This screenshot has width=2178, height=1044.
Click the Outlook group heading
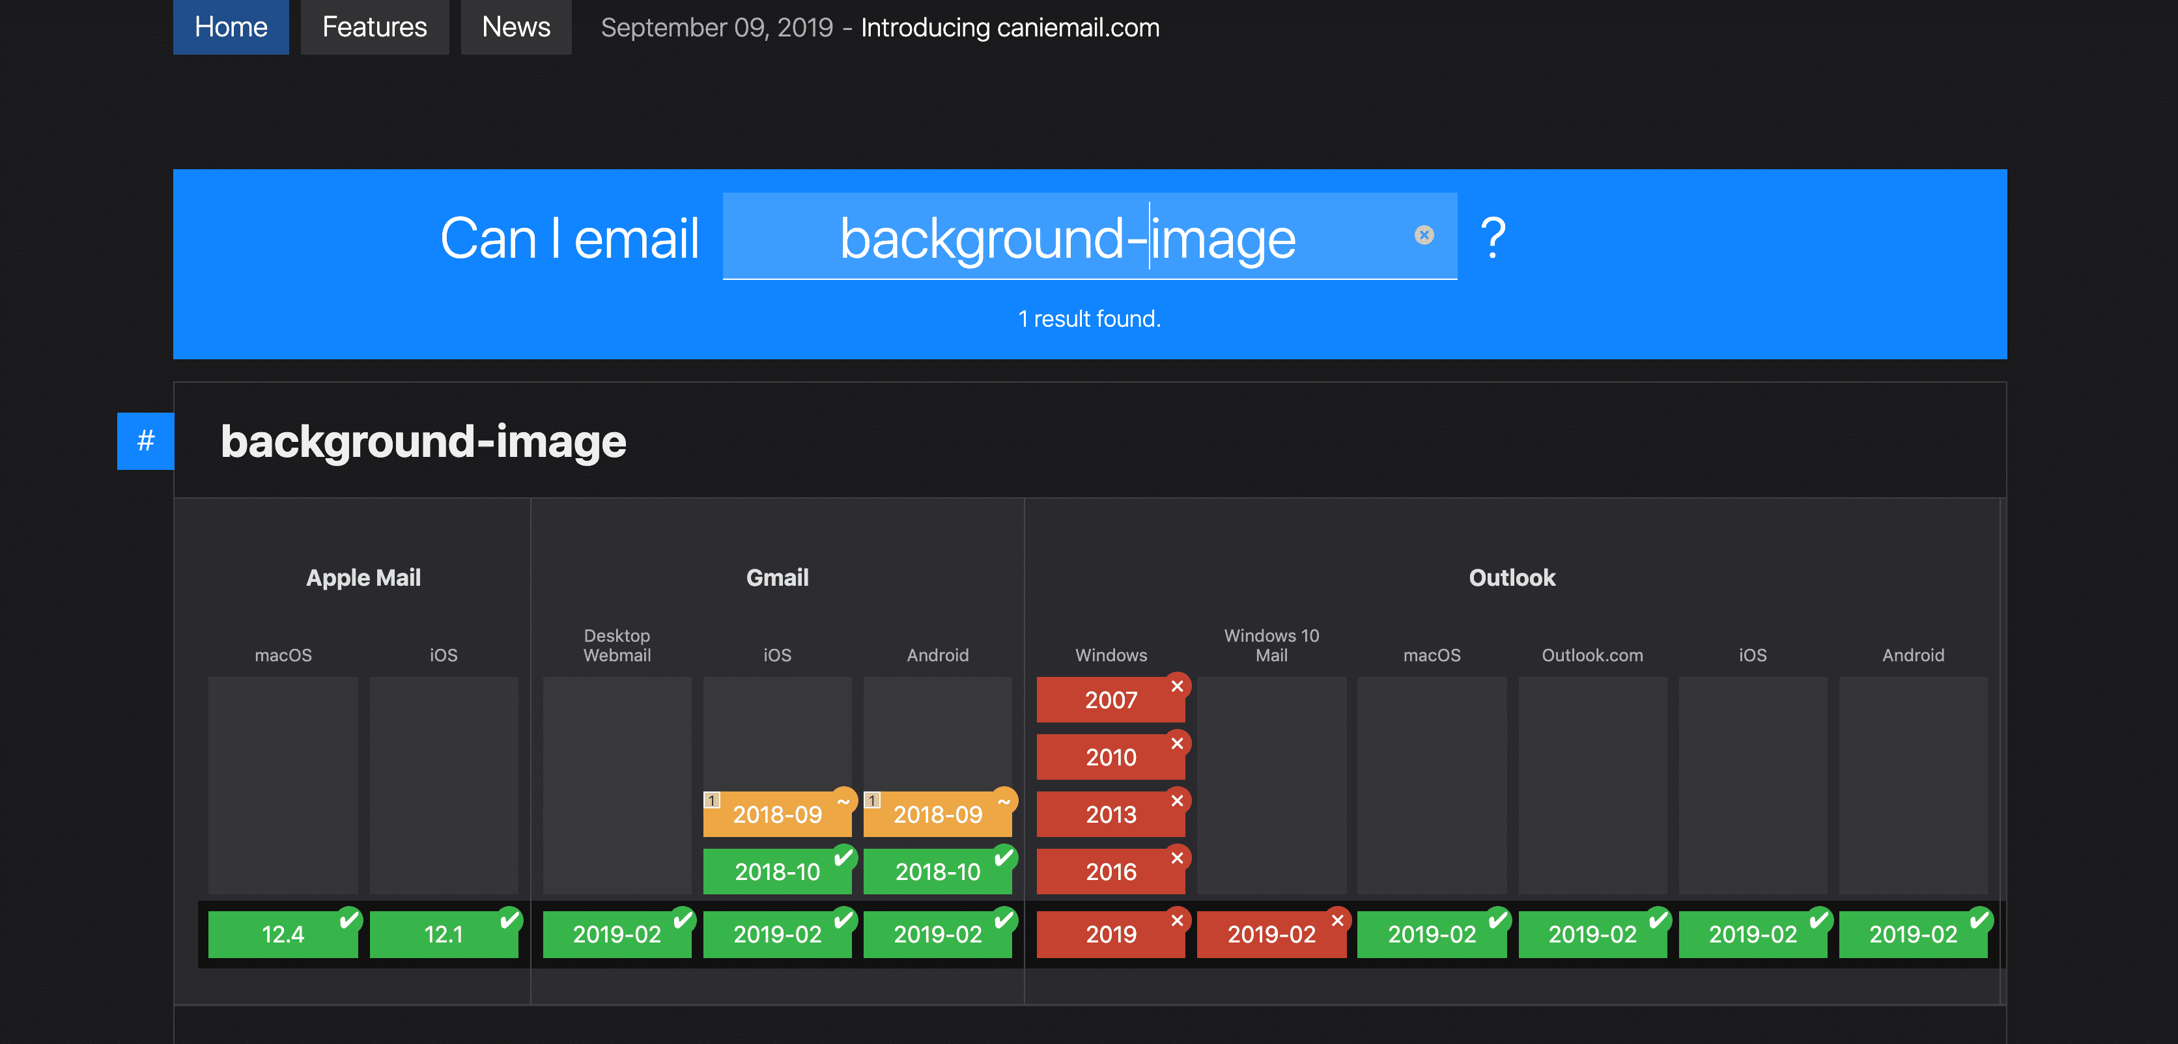1512,578
